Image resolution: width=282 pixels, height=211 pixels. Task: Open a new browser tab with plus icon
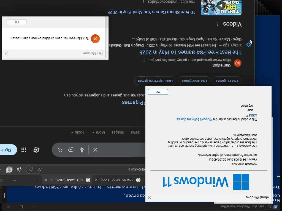pos(37,180)
